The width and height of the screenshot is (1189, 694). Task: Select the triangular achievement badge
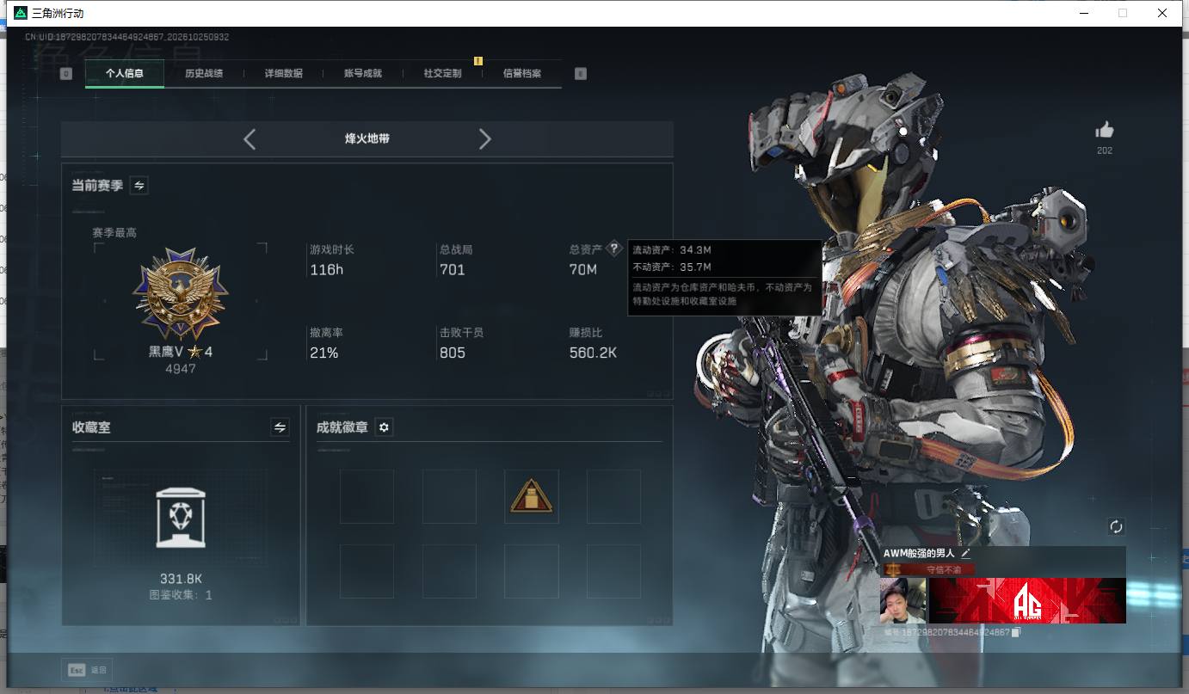point(532,496)
